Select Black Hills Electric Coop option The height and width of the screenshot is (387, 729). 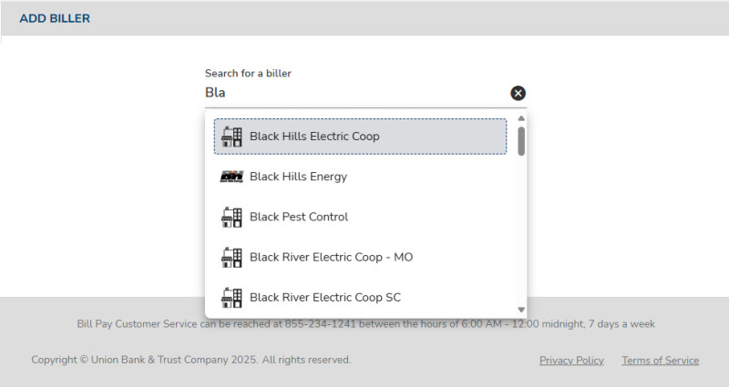[x=314, y=137]
